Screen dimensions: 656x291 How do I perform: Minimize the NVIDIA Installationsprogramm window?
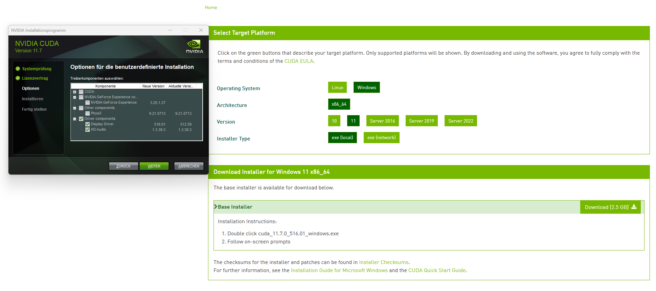tap(170, 30)
